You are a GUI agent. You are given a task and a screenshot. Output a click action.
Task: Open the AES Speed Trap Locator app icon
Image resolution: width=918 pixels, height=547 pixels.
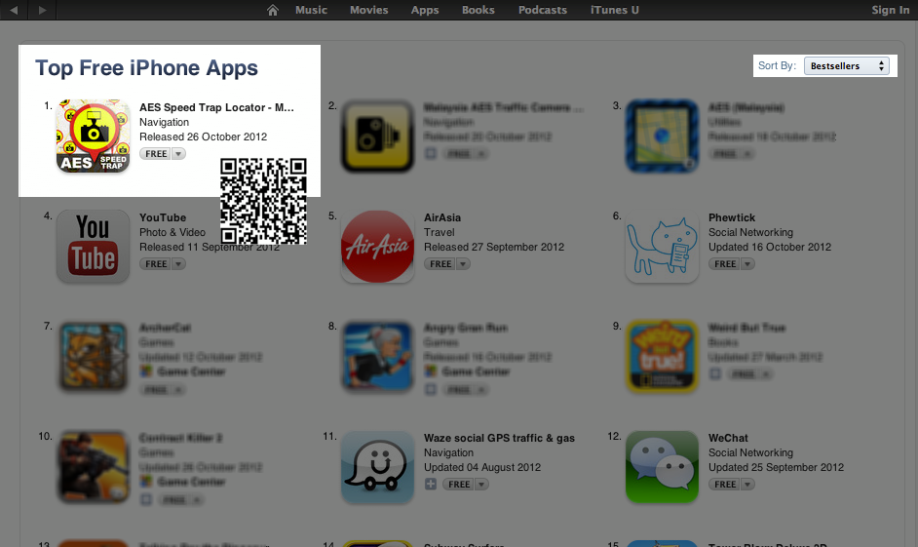pyautogui.click(x=94, y=136)
